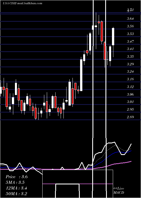
Task: Click the 3.47 price axis label
Action: pyautogui.click(x=130, y=41)
